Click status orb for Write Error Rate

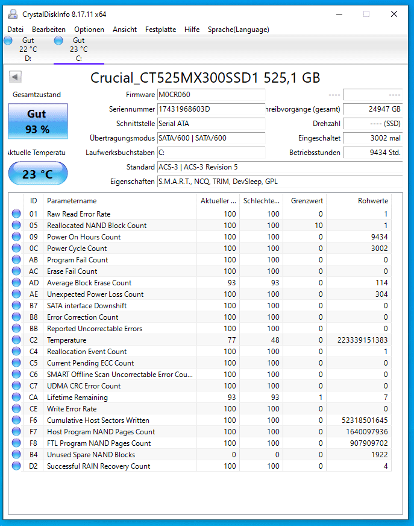(16, 408)
